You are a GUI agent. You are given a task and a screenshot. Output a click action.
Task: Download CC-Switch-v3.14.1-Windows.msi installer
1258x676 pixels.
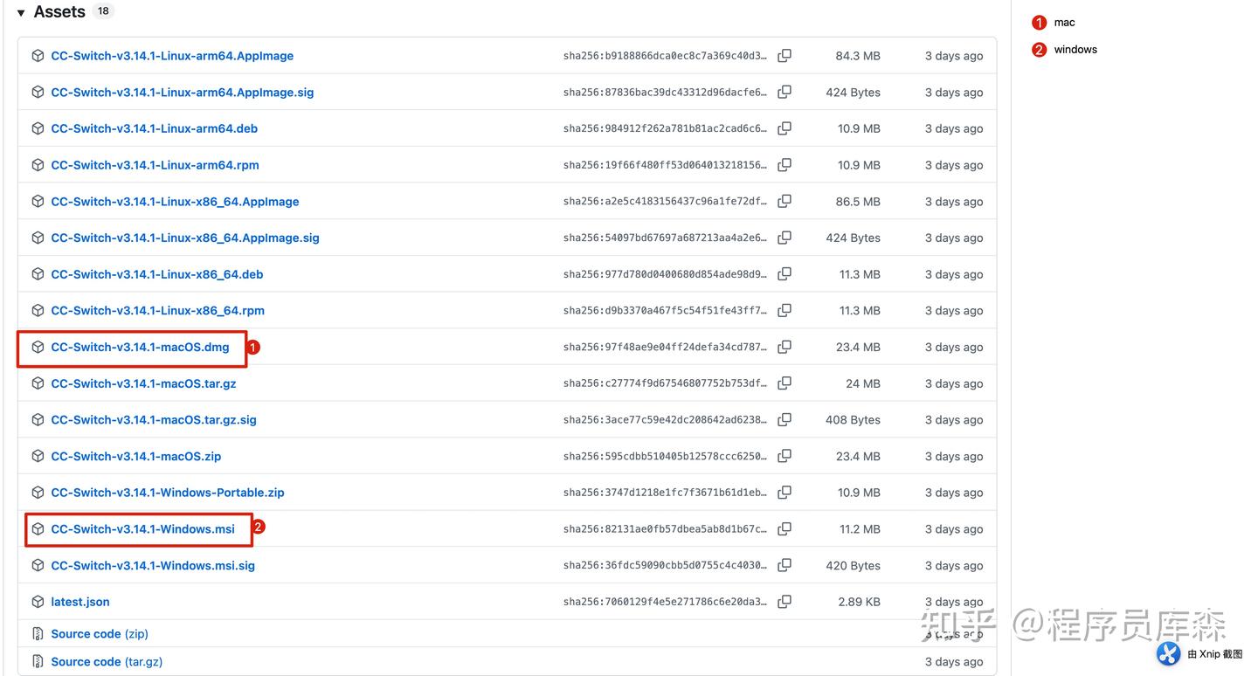pyautogui.click(x=143, y=528)
